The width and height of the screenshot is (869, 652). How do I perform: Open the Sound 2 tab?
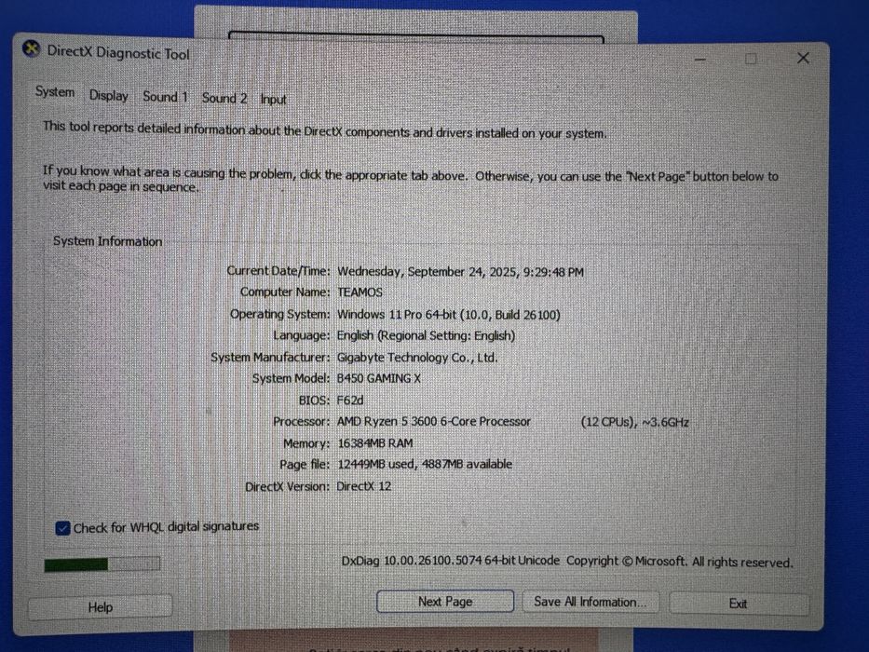[224, 98]
